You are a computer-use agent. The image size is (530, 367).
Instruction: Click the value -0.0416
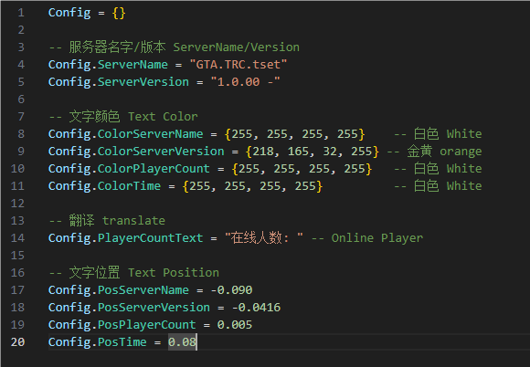click(256, 308)
